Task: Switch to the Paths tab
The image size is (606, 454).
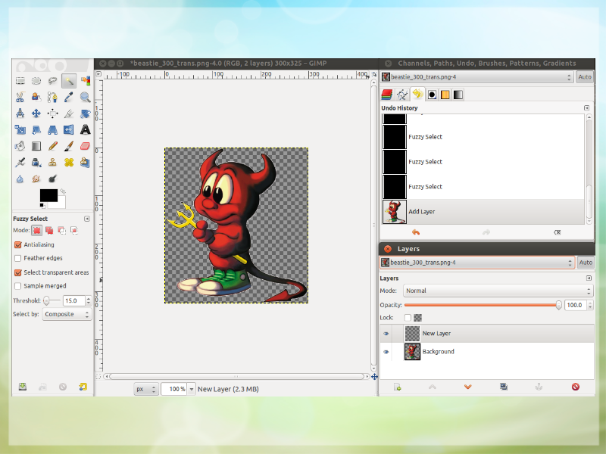Action: coord(402,94)
